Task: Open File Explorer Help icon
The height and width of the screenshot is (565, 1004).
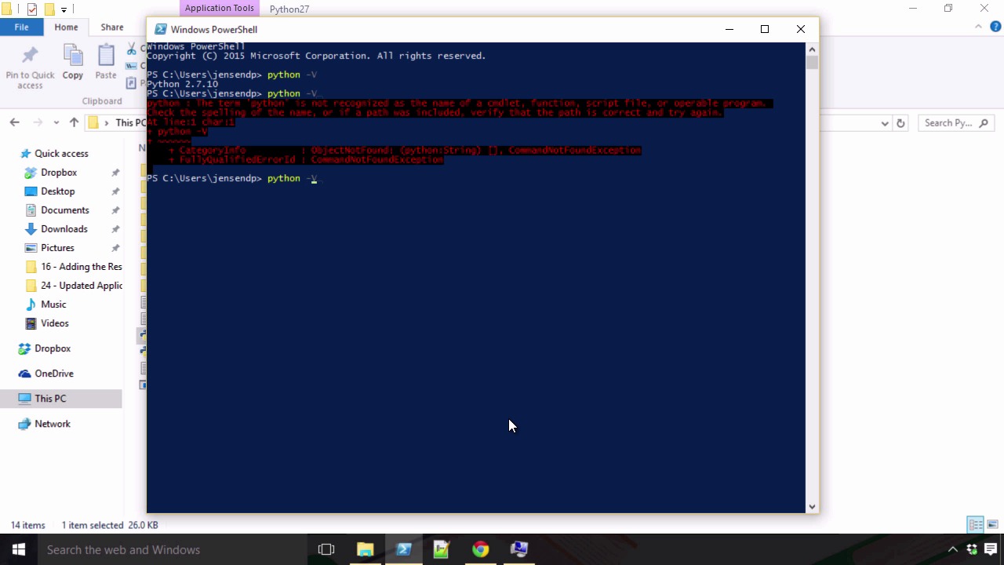Action: point(996,27)
